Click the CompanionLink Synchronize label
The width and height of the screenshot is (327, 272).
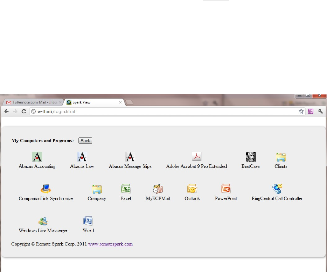click(46, 198)
